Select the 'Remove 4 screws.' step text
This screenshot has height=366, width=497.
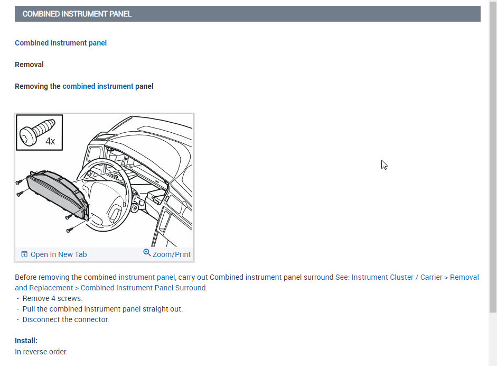tap(52, 298)
